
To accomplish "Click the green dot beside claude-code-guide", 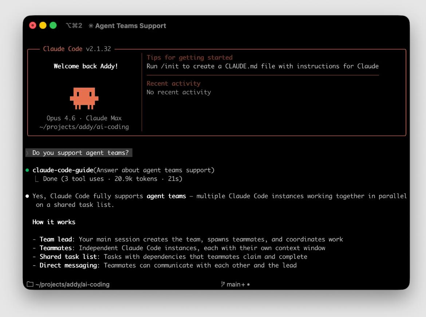I will [27, 170].
